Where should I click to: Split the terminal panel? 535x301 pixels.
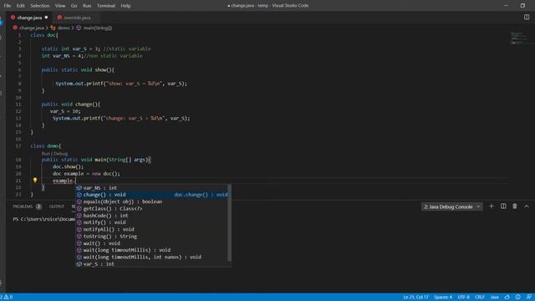point(503,207)
